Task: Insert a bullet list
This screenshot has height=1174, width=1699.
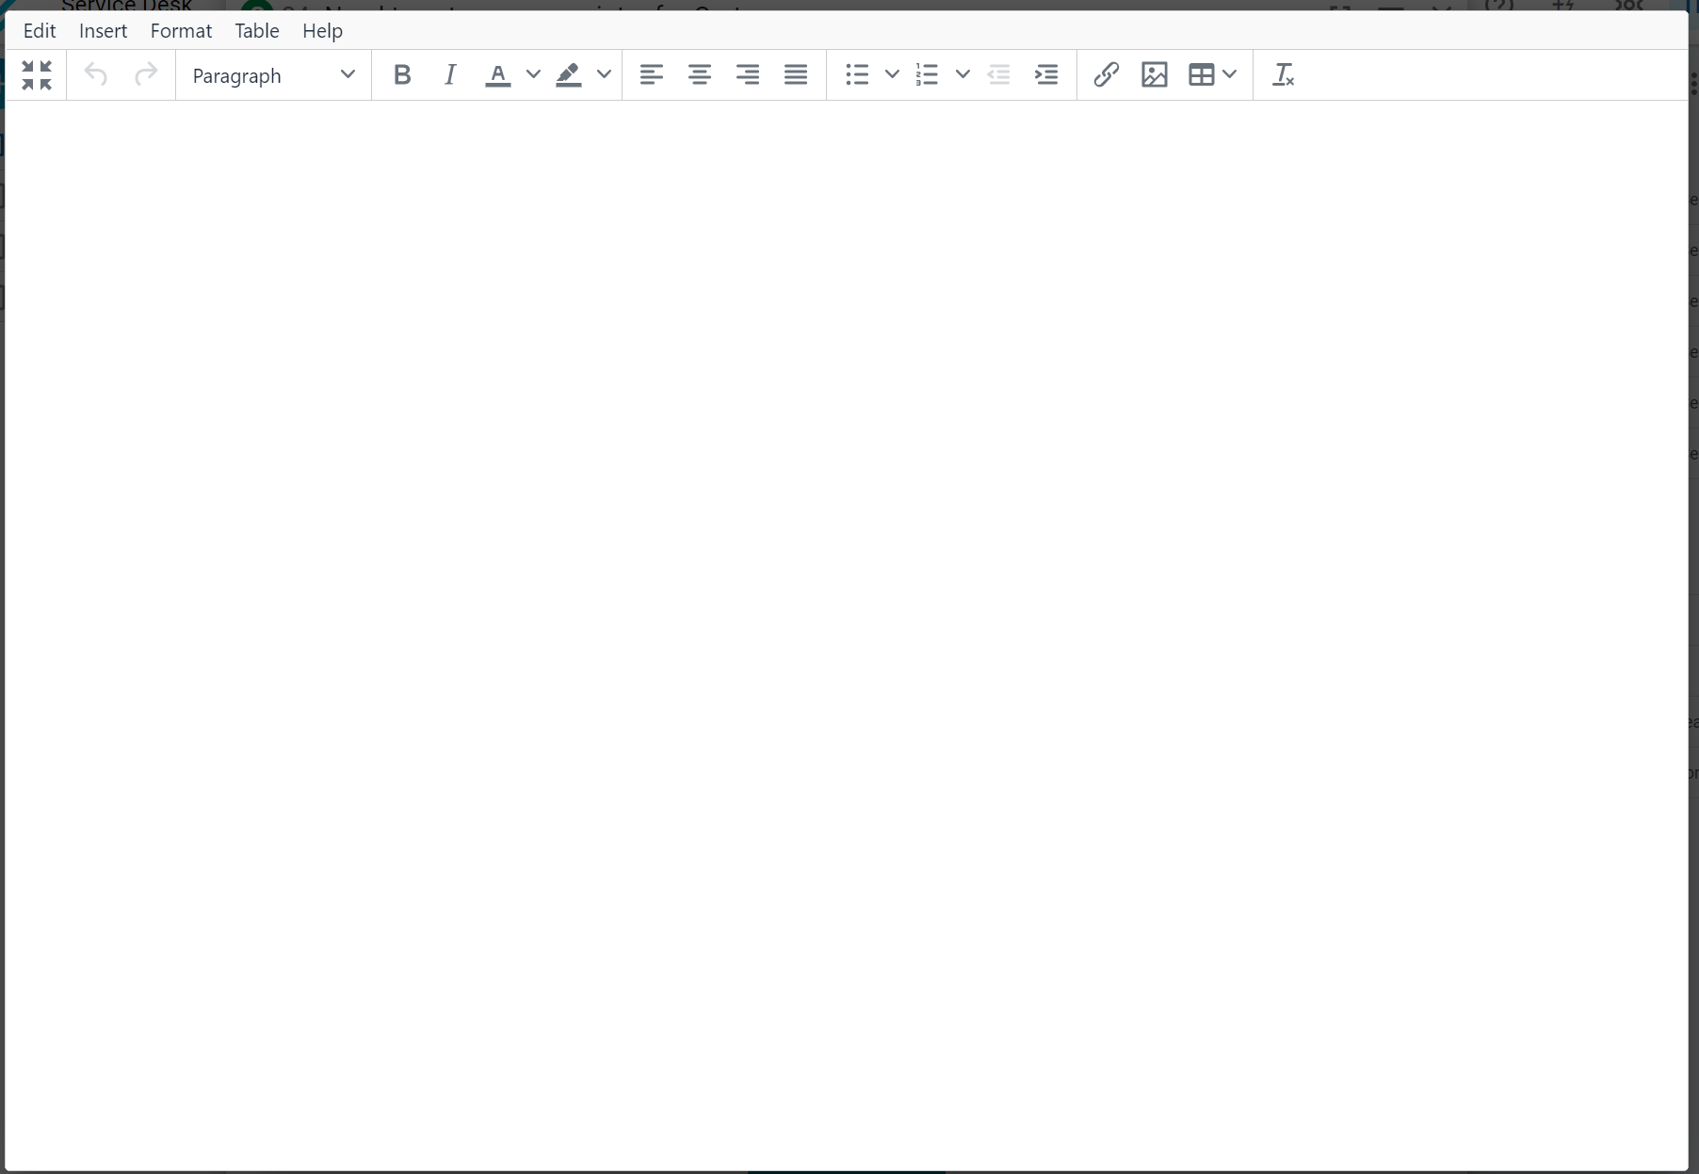Action: click(857, 75)
